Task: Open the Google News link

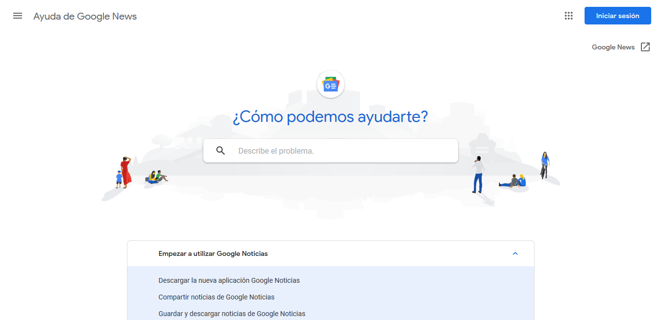Action: 613,47
